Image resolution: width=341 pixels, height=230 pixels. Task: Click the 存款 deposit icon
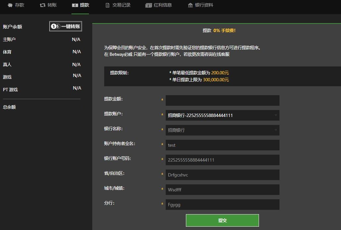click(x=10, y=5)
